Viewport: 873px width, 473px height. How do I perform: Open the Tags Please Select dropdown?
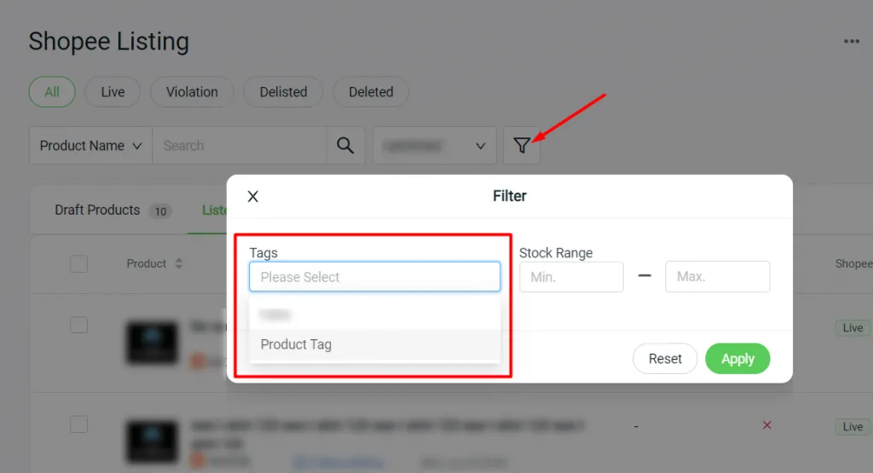click(374, 277)
